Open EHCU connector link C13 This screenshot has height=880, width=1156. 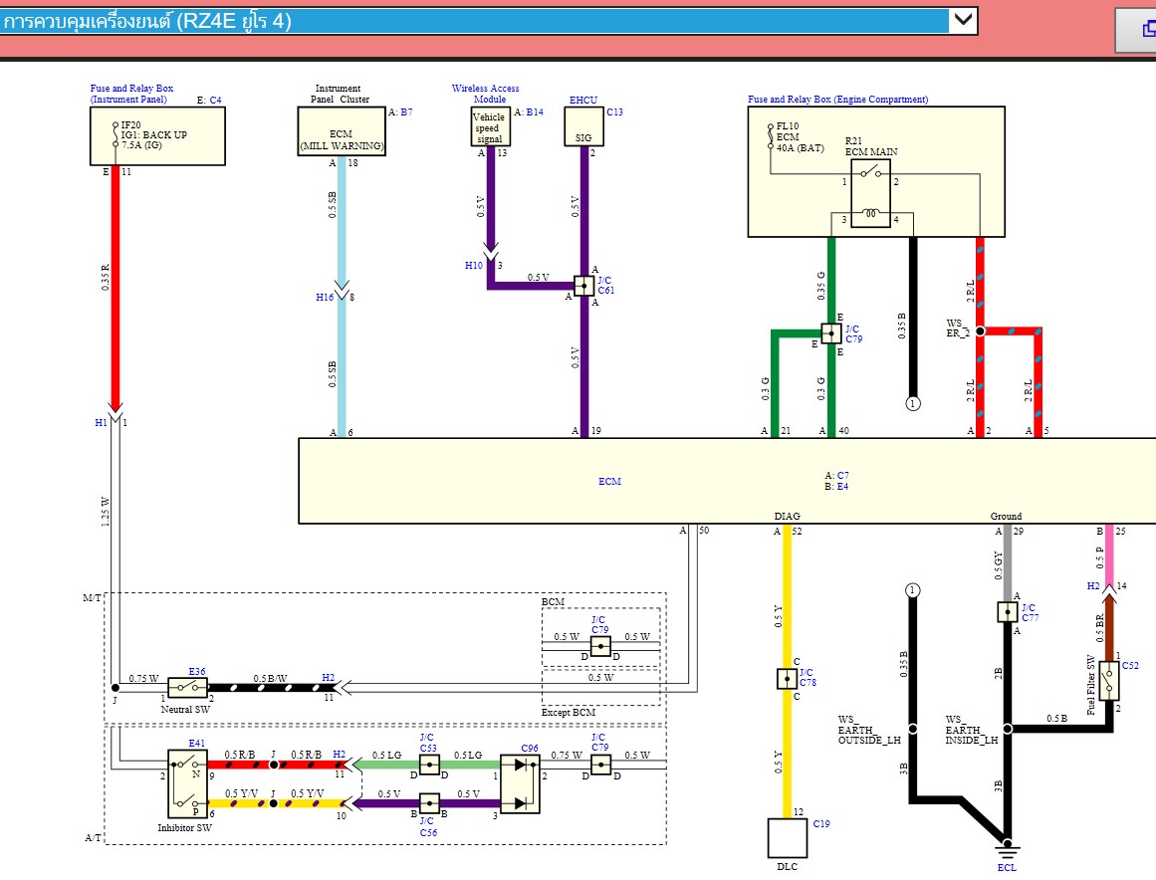click(612, 111)
